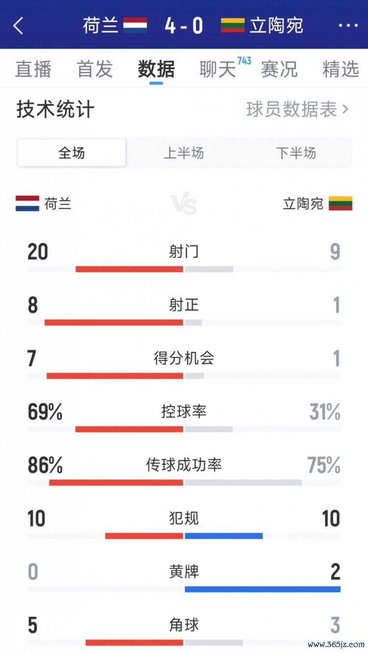Image resolution: width=368 pixels, height=652 pixels.
Task: Switch to 首发 lineup tab
Action: click(95, 69)
